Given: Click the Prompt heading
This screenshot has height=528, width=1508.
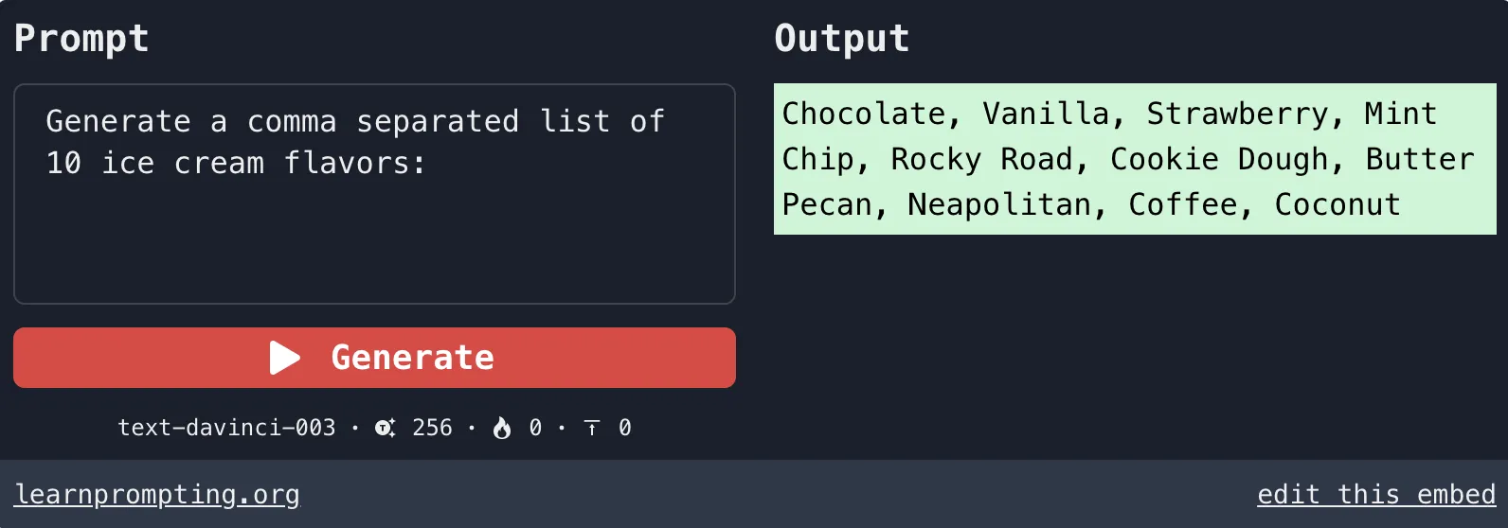Looking at the screenshot, I should pos(81,39).
